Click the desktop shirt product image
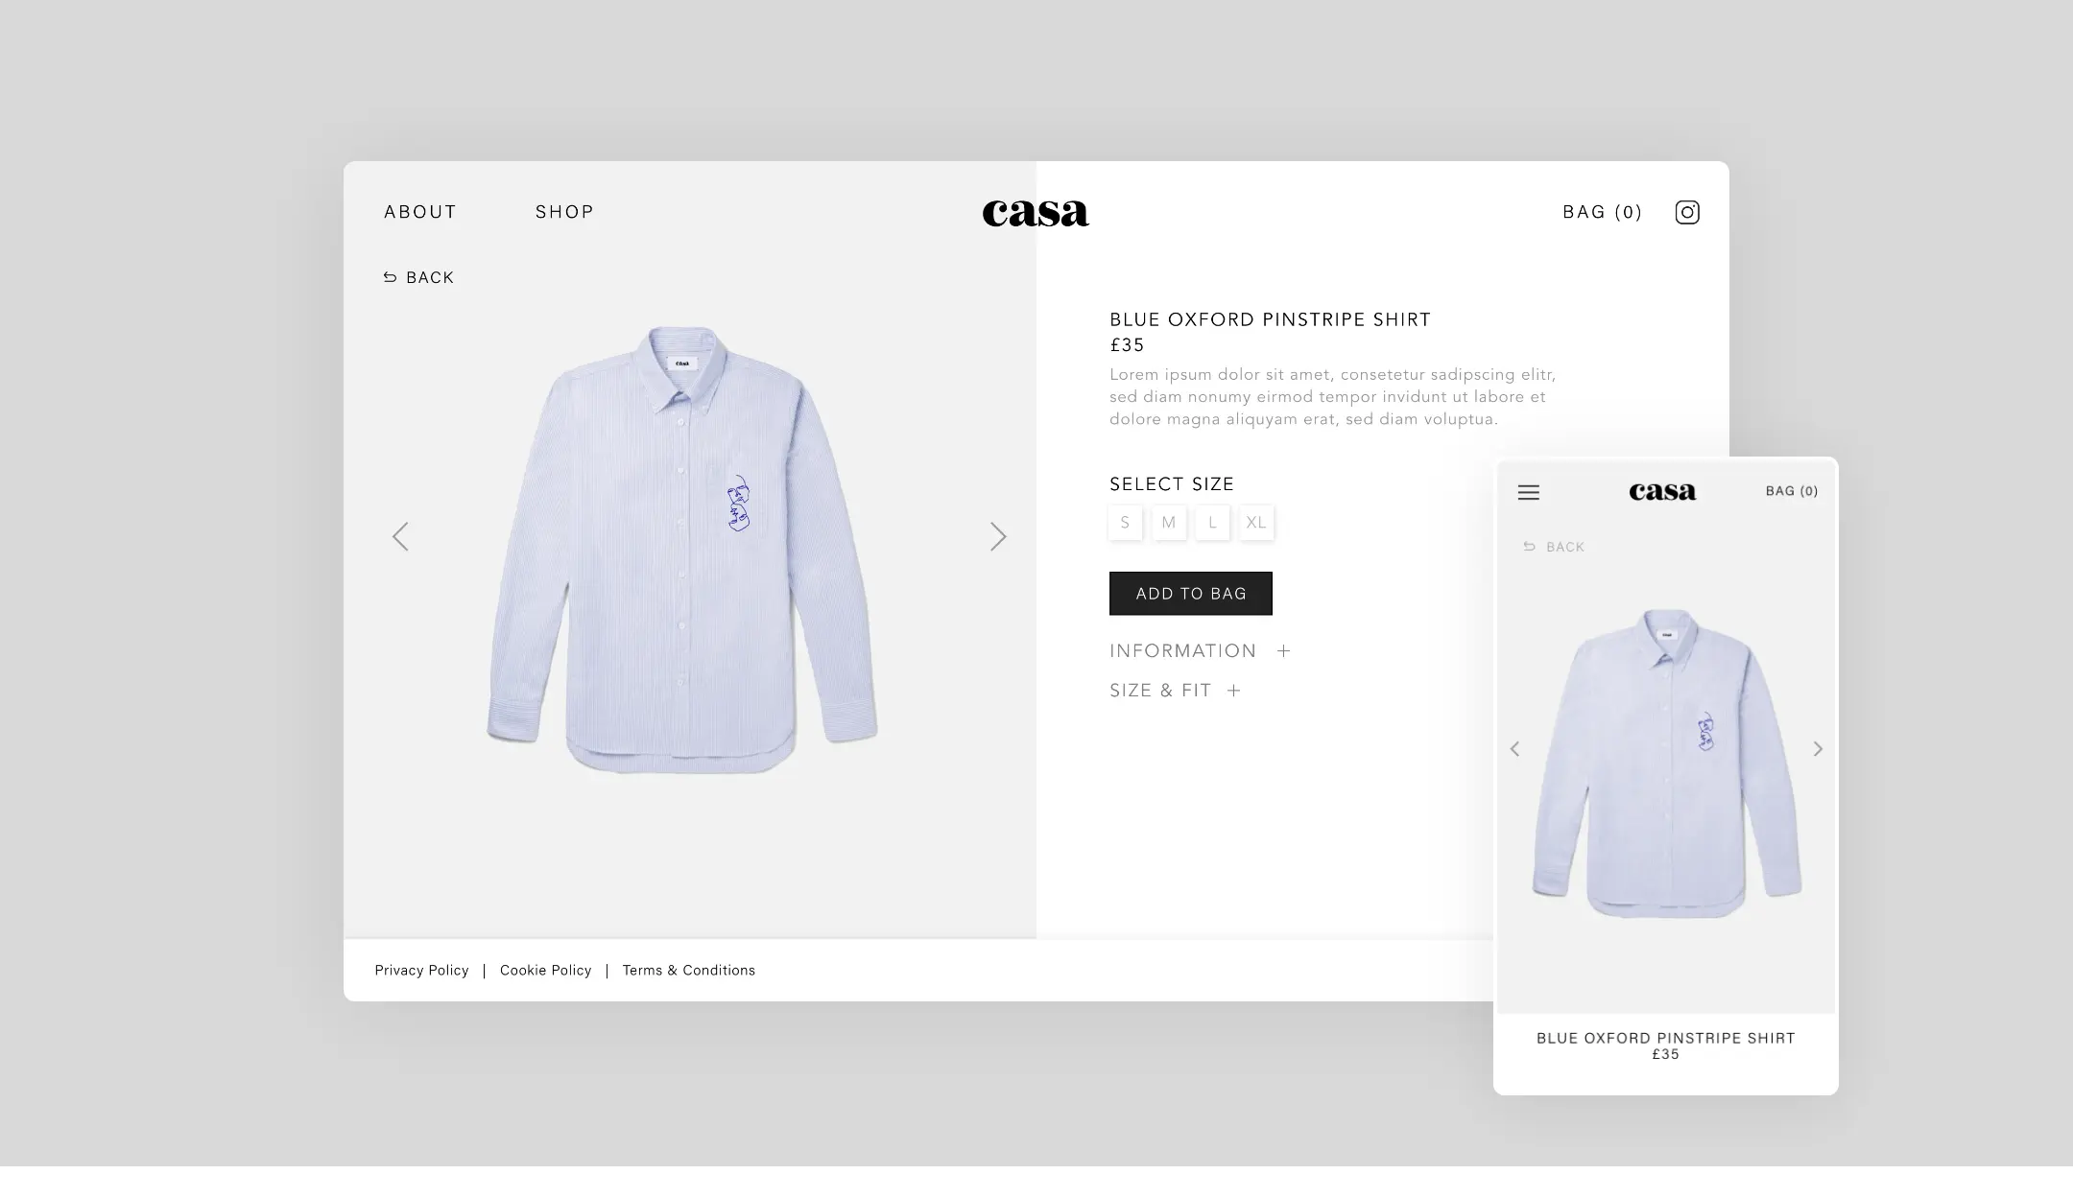The height and width of the screenshot is (1198, 2073). point(683,551)
